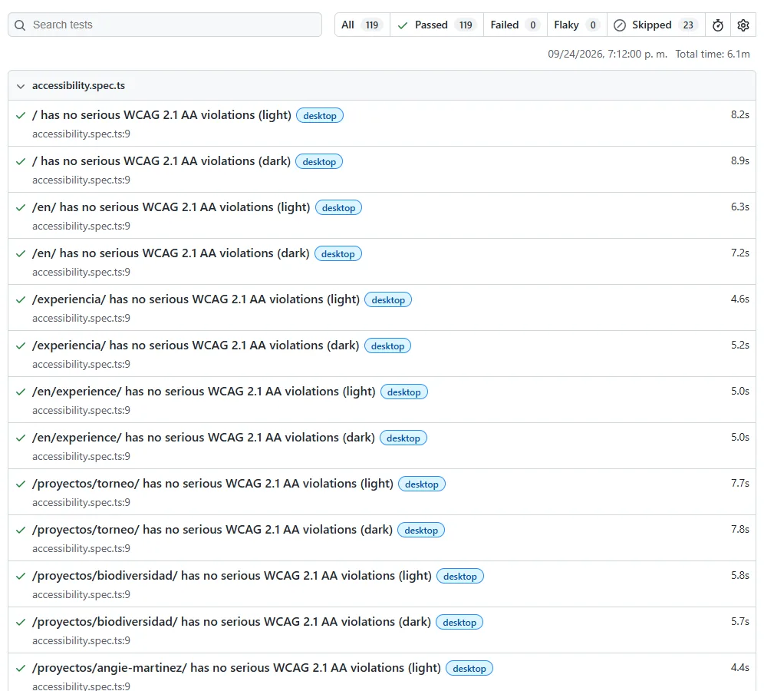The image size is (764, 691).
Task: Click desktop tag on /proyectos/biodiversidad/ dark test
Action: tap(459, 622)
